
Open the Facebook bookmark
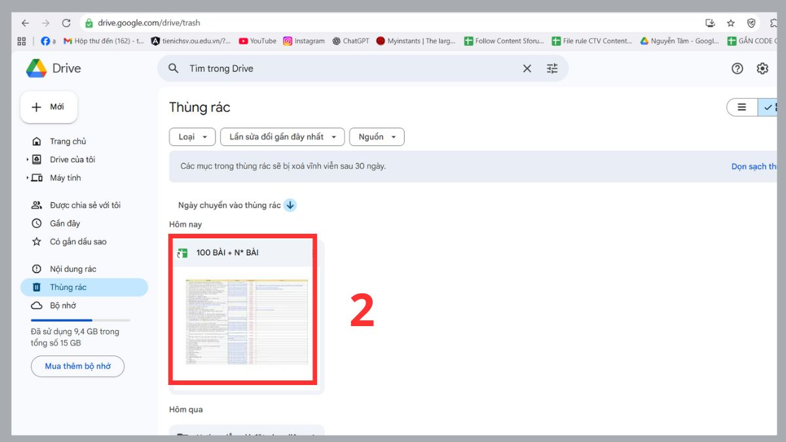click(x=48, y=41)
